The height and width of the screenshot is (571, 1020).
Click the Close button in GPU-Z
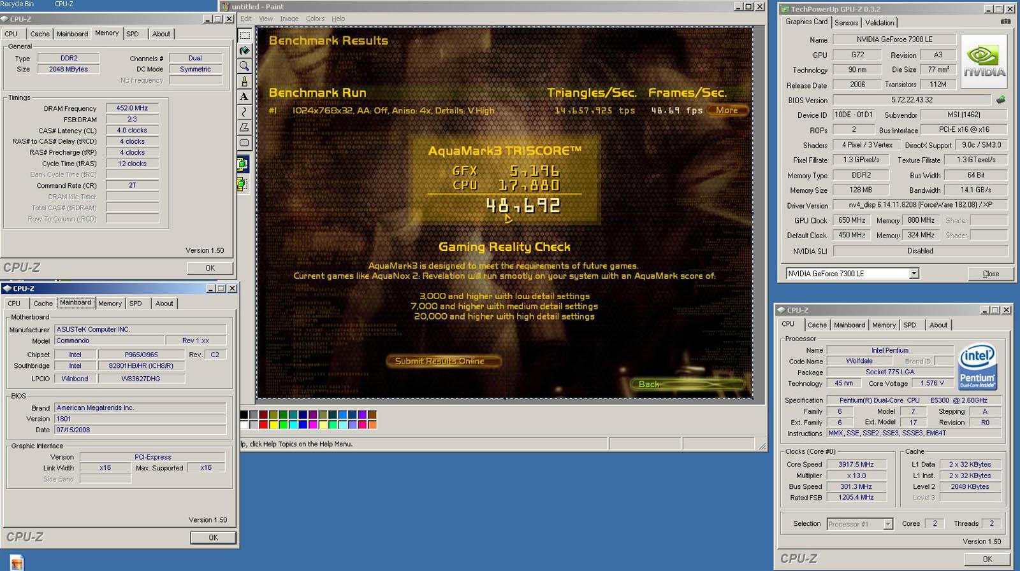(x=991, y=274)
